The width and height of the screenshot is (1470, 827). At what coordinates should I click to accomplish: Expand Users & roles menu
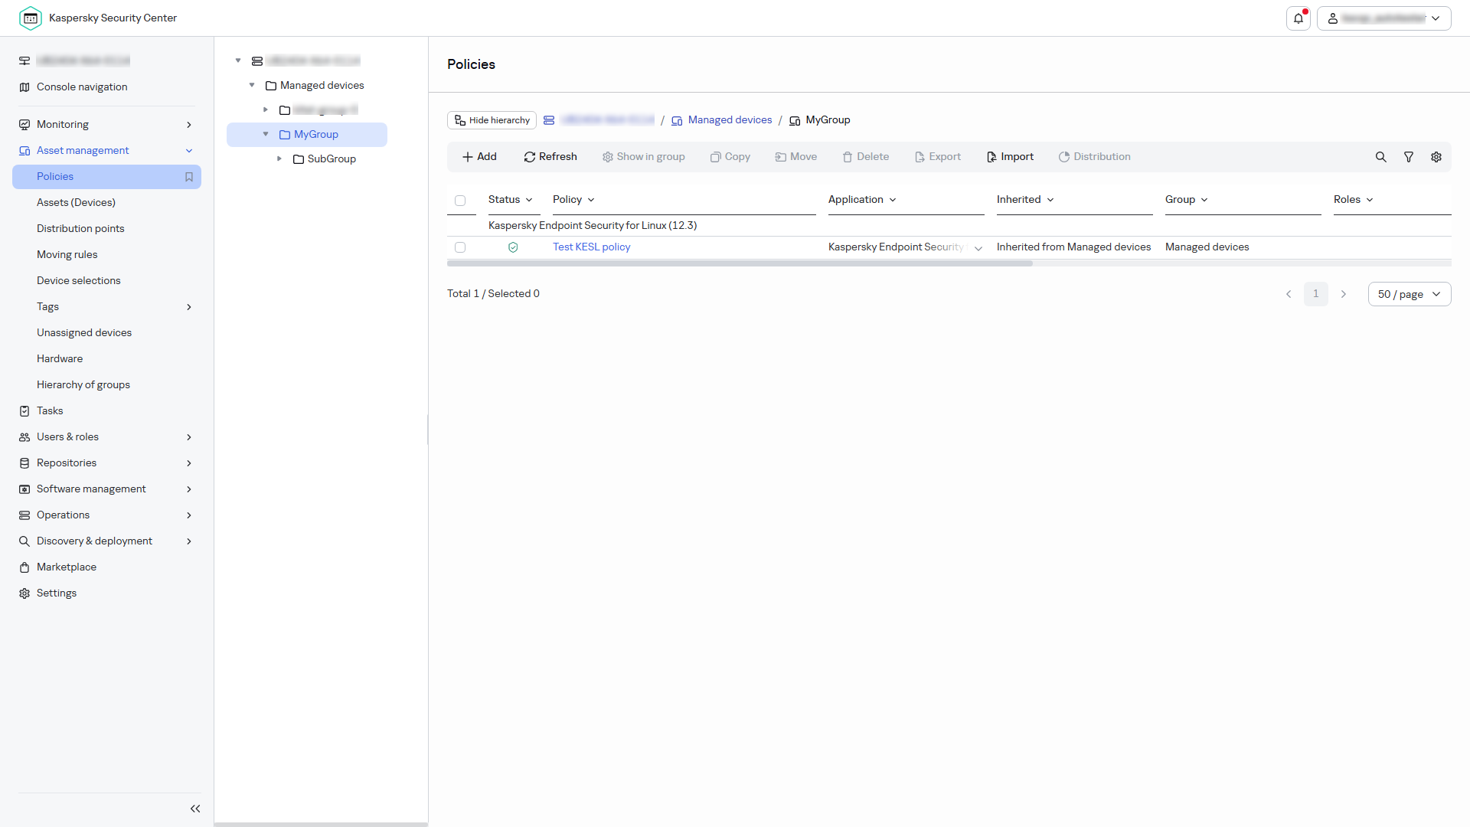pyautogui.click(x=106, y=437)
